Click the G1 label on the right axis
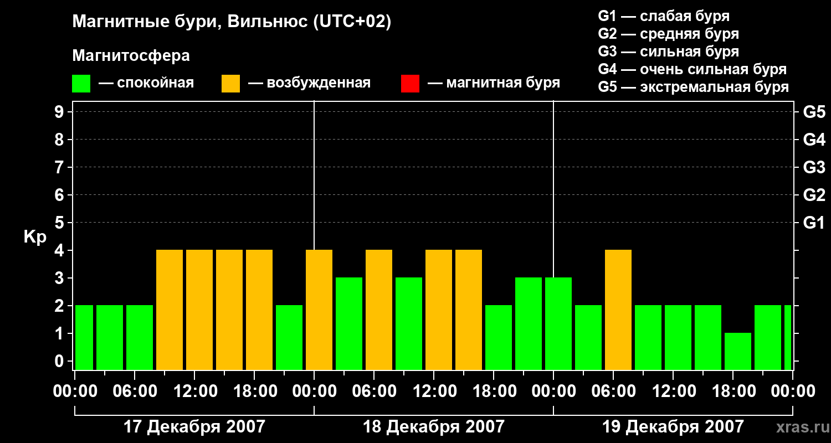 point(814,223)
